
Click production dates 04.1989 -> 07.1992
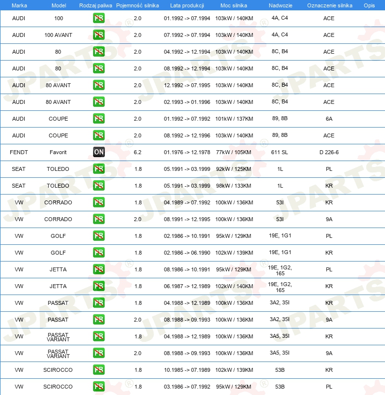(187, 202)
